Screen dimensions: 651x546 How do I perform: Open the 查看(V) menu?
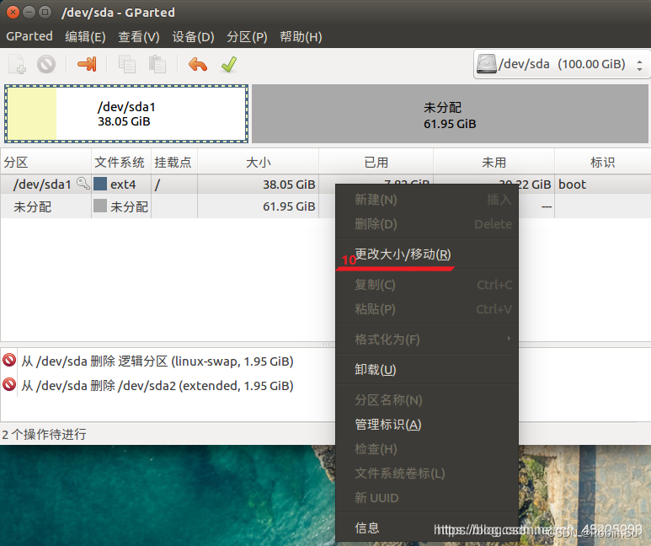click(139, 36)
